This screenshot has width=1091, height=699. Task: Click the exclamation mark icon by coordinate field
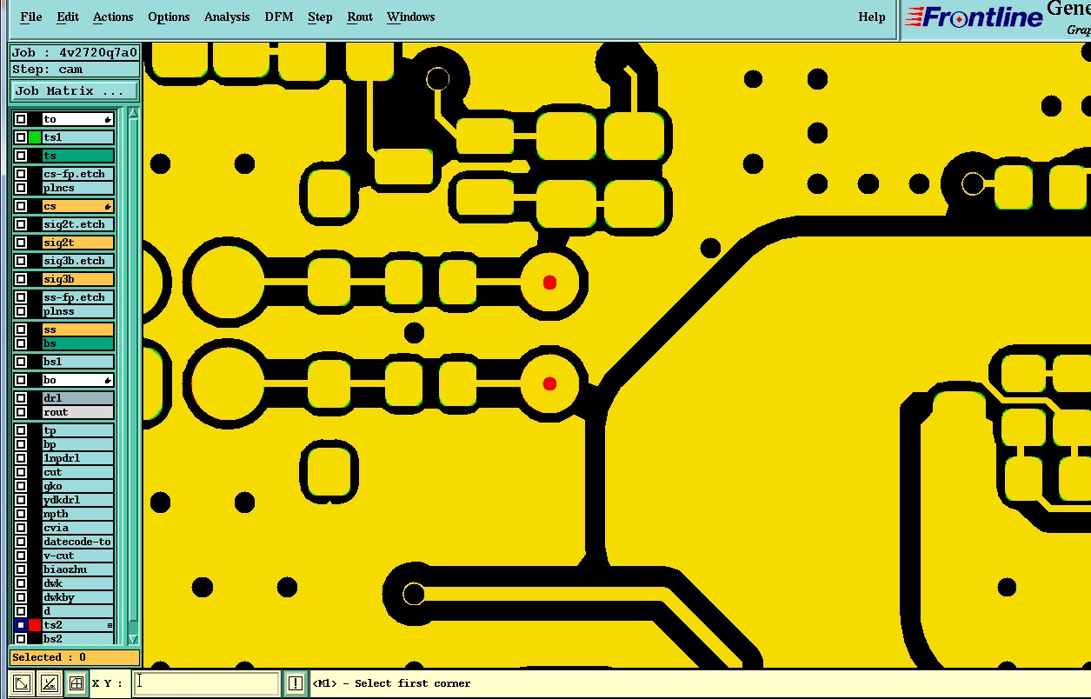click(x=295, y=683)
